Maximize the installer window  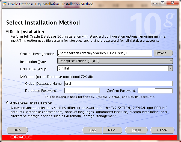(162, 3)
